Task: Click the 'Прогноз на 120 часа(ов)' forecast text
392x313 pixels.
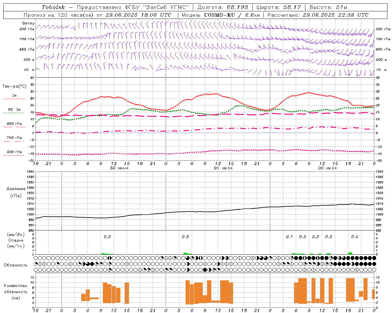Action: point(59,15)
